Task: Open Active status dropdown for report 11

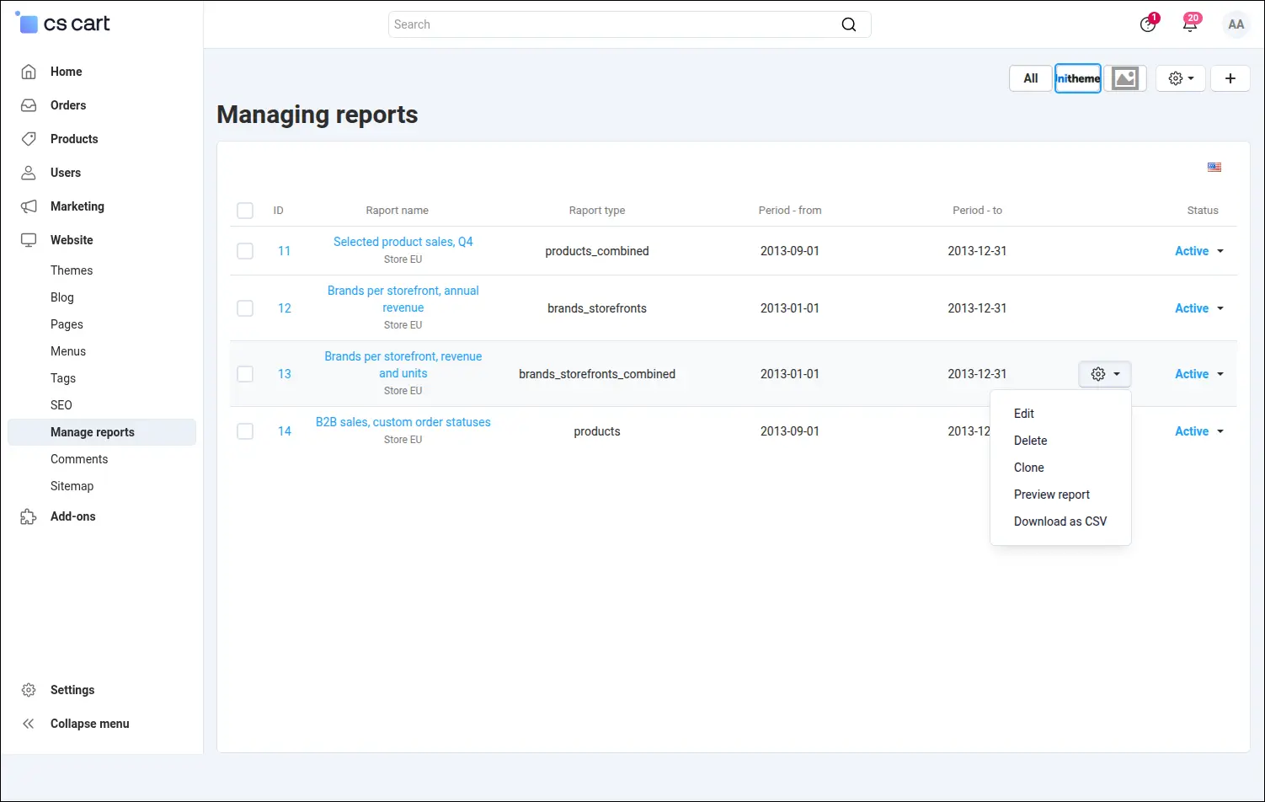Action: (x=1199, y=251)
